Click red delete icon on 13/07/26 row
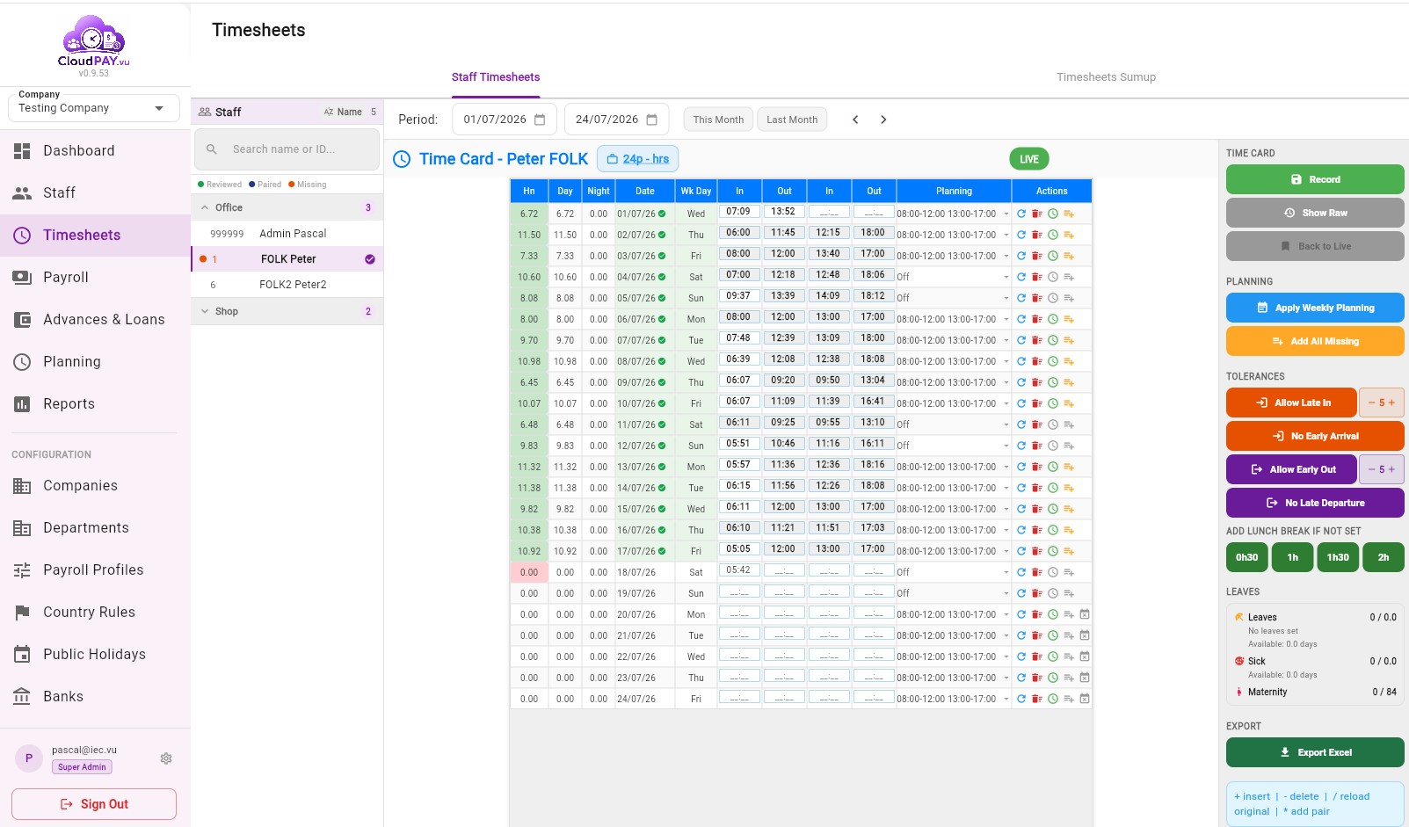This screenshot has height=827, width=1409. (x=1037, y=467)
